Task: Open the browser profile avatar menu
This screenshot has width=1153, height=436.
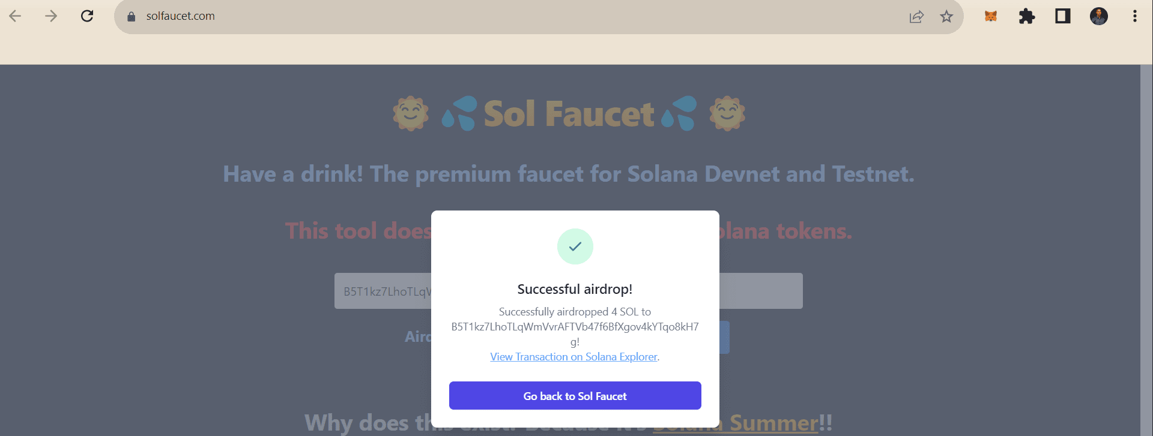Action: pyautogui.click(x=1100, y=16)
